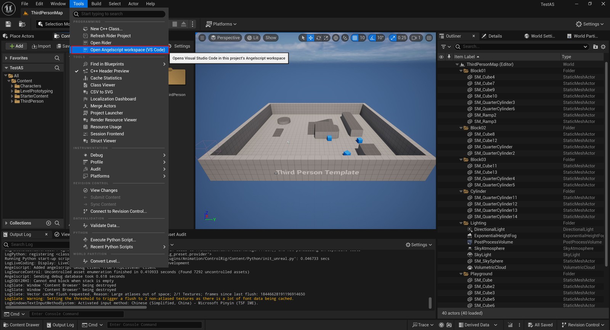Click Collections add button icon
610x330 pixels.
(x=48, y=223)
